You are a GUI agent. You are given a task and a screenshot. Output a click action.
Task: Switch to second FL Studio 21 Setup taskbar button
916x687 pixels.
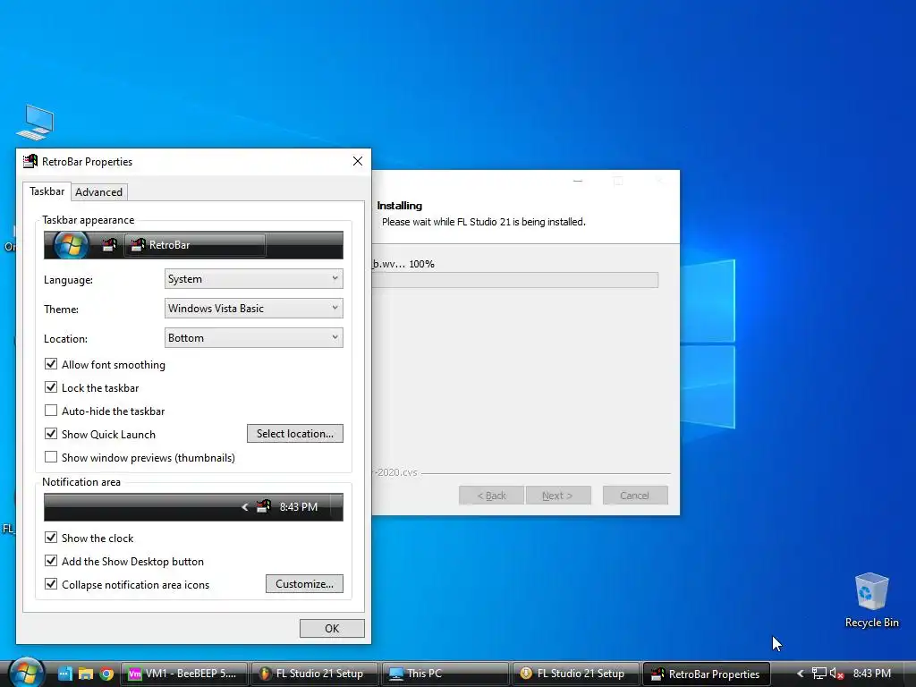[575, 674]
